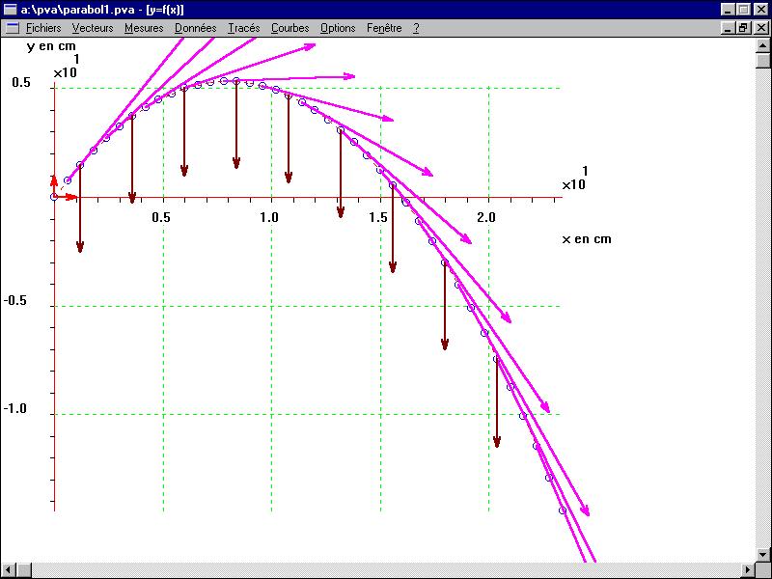Click the 'y en cm' axis label
Image resolution: width=772 pixels, height=579 pixels.
(52, 46)
